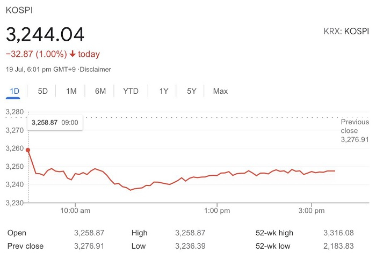Click the KRX: KOSPI ticker label

pos(346,31)
